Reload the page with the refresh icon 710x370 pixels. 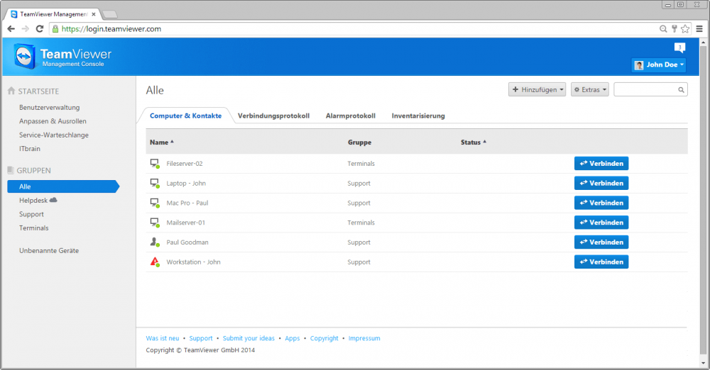(40, 29)
